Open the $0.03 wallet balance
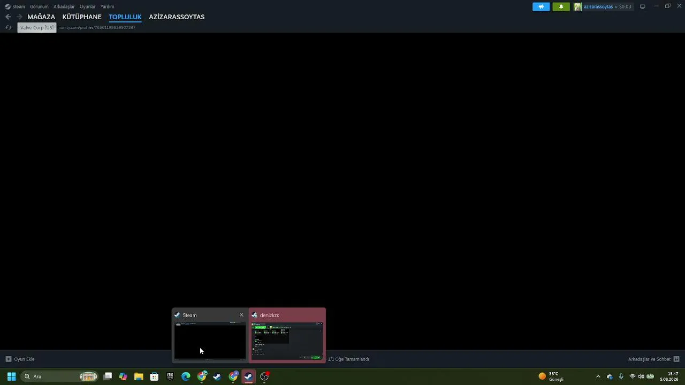This screenshot has height=385, width=685. 625,7
